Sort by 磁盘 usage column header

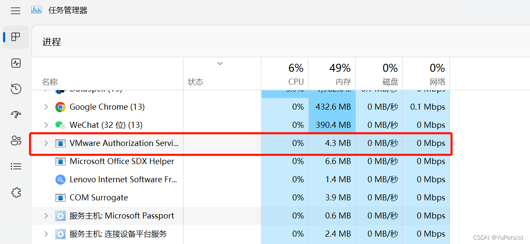tap(379, 74)
